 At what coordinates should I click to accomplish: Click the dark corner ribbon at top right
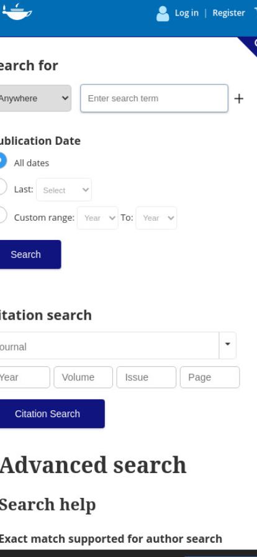pyautogui.click(x=250, y=45)
